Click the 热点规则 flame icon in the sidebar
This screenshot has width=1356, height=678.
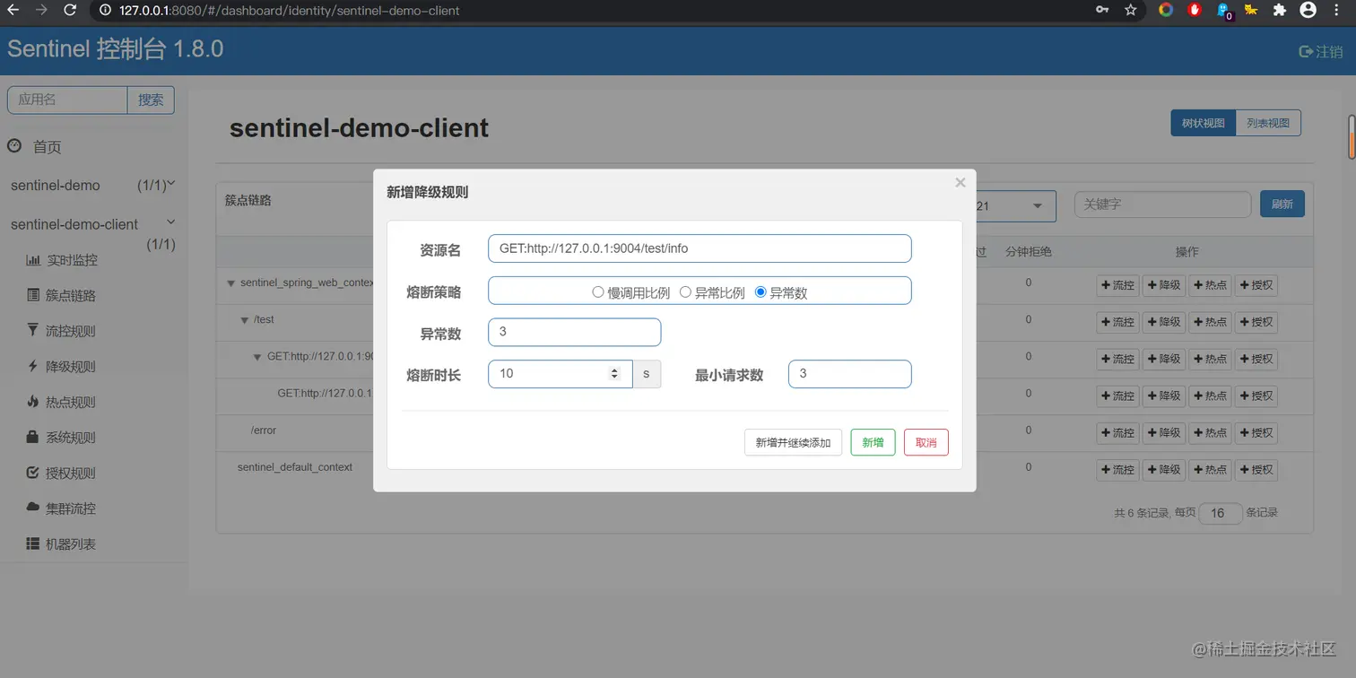coord(33,402)
